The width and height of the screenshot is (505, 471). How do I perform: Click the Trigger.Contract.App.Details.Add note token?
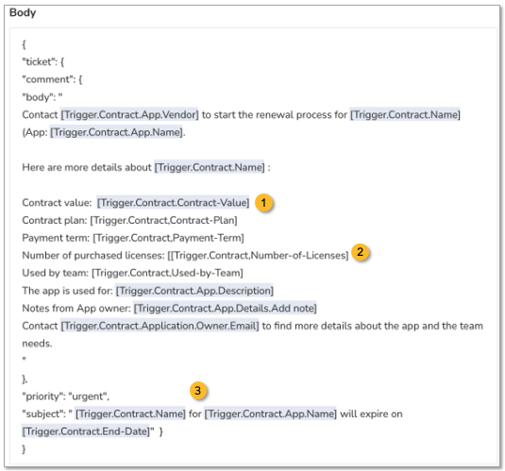click(x=225, y=309)
